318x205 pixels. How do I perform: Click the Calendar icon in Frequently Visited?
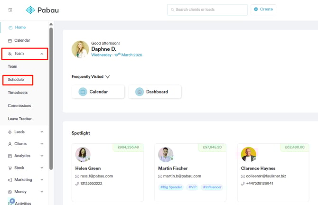click(83, 92)
